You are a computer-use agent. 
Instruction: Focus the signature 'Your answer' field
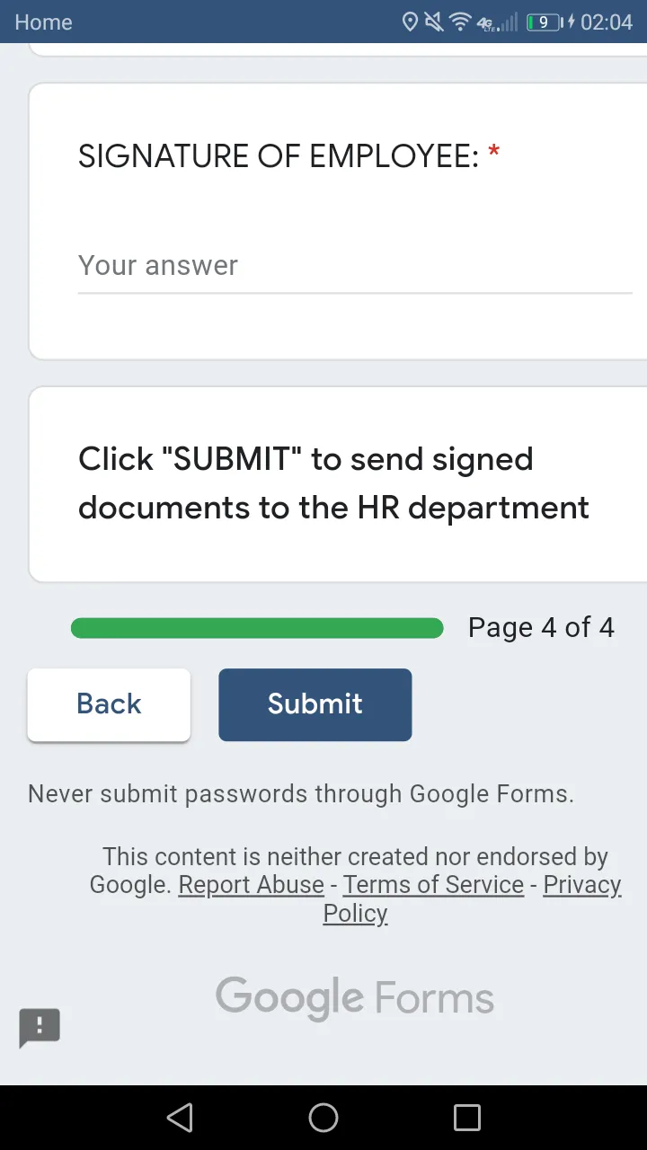point(355,266)
